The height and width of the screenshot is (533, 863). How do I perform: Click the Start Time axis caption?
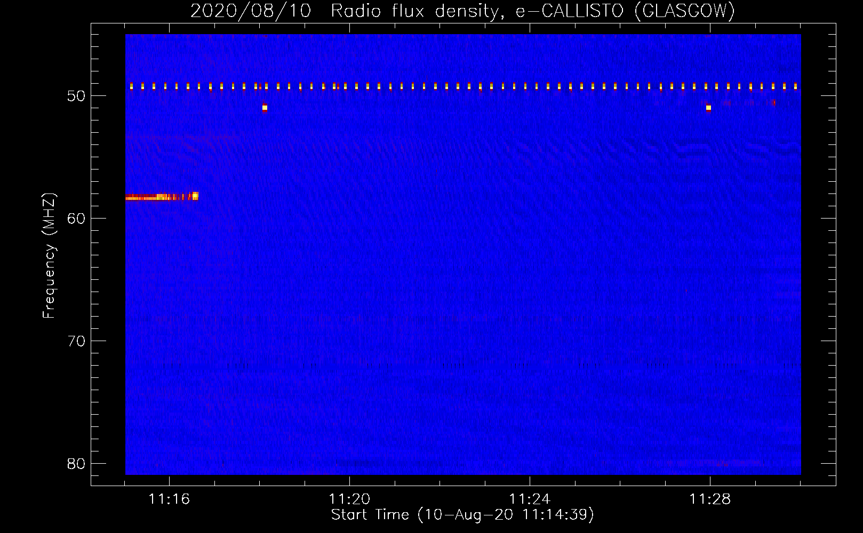[x=462, y=515]
